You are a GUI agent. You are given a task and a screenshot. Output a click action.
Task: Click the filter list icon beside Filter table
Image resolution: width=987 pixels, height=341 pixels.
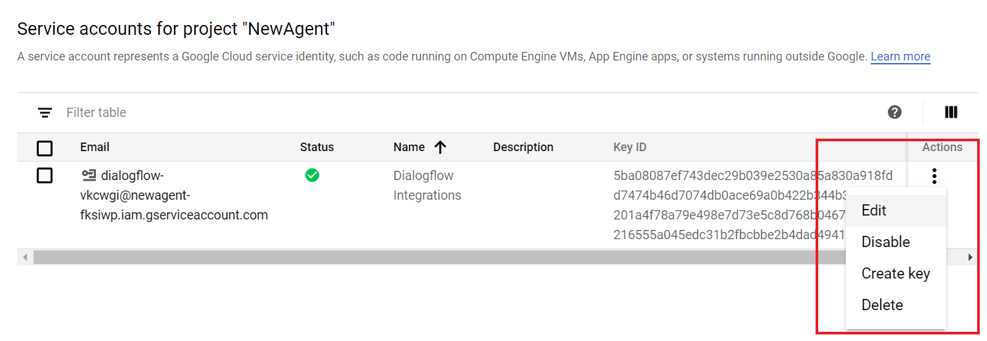pyautogui.click(x=45, y=113)
